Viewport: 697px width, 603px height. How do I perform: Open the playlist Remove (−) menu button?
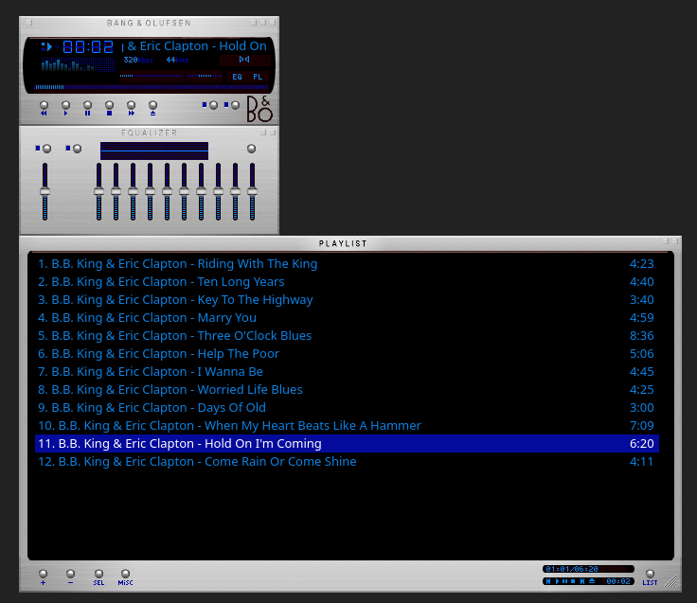tap(70, 576)
